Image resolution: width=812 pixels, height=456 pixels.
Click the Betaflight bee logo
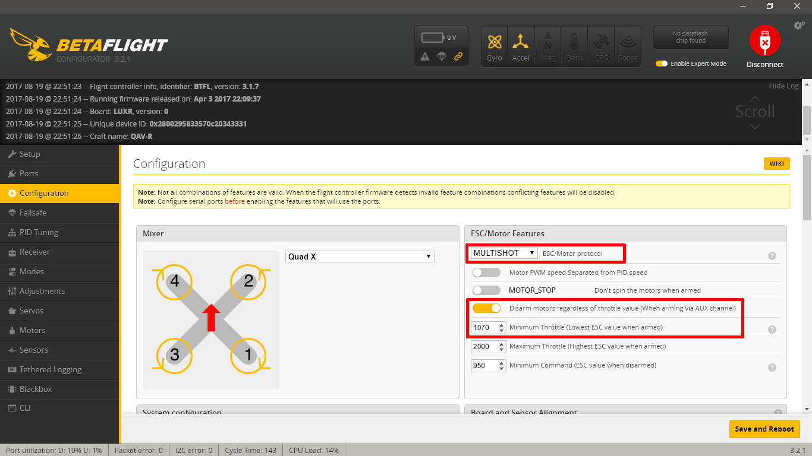(30, 45)
